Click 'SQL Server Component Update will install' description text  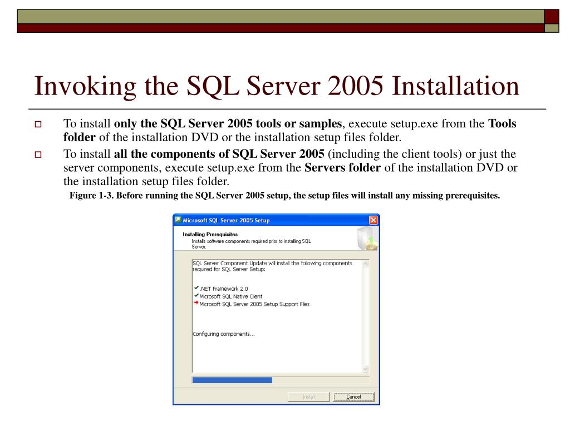[272, 266]
